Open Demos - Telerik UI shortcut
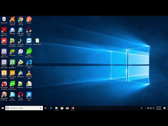Screen dimensions: 168x126 12,85
